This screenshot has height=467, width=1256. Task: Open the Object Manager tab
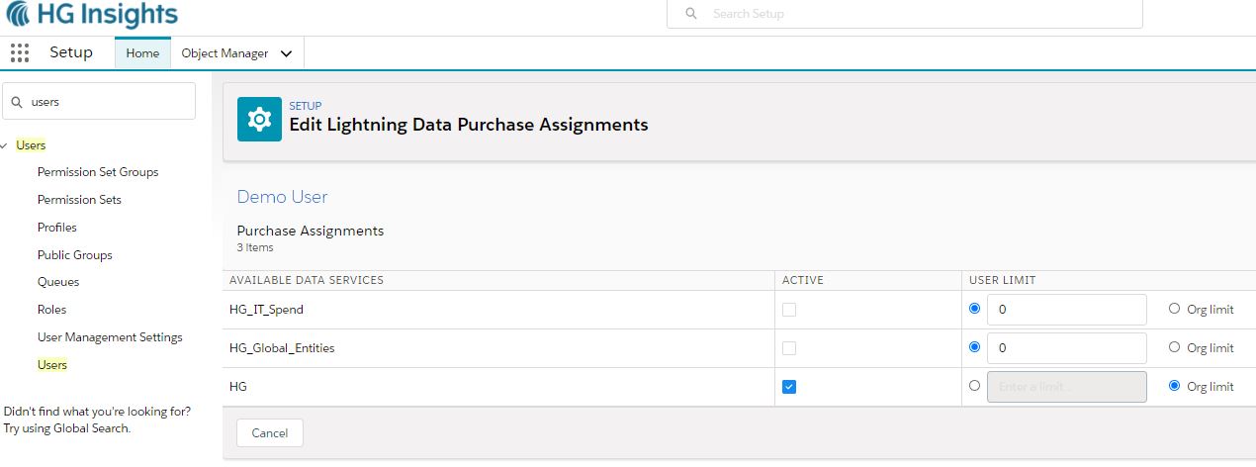tap(224, 53)
